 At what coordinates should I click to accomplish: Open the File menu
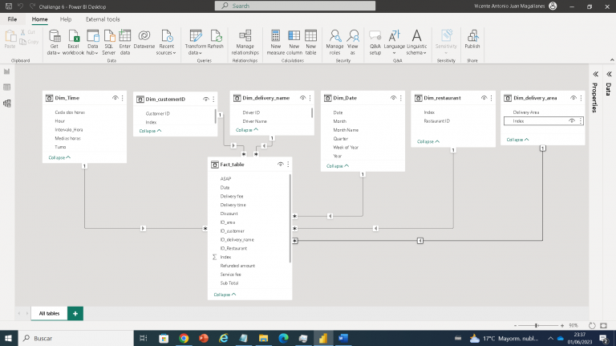click(x=13, y=18)
